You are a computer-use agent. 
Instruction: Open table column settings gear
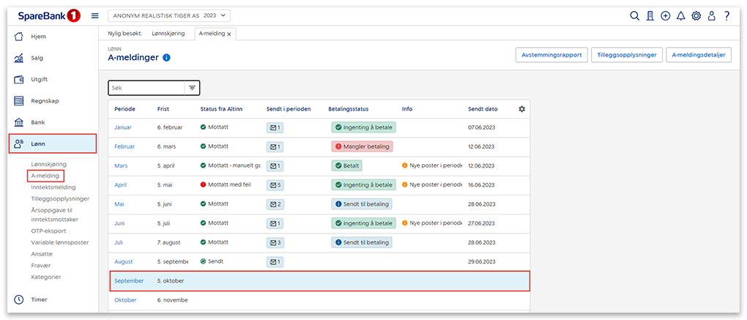click(521, 109)
